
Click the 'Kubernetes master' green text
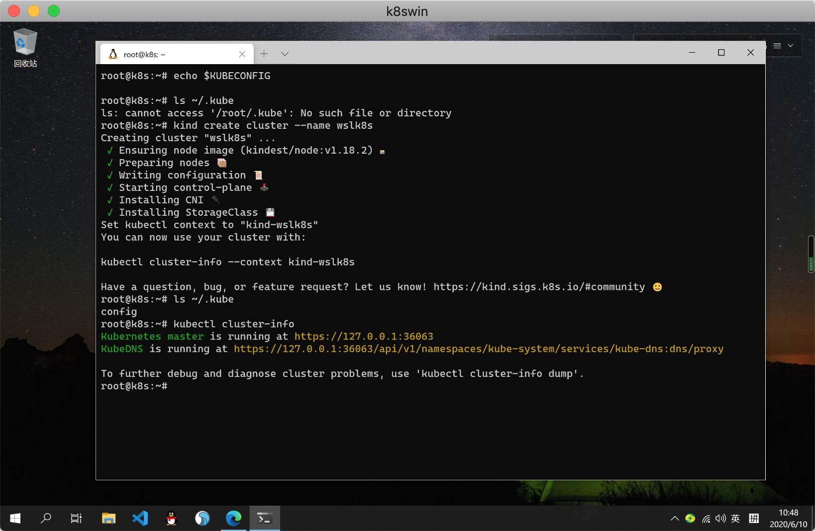pos(152,337)
